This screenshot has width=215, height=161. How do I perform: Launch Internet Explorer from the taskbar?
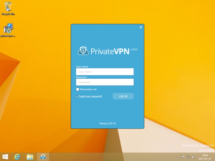point(17,157)
